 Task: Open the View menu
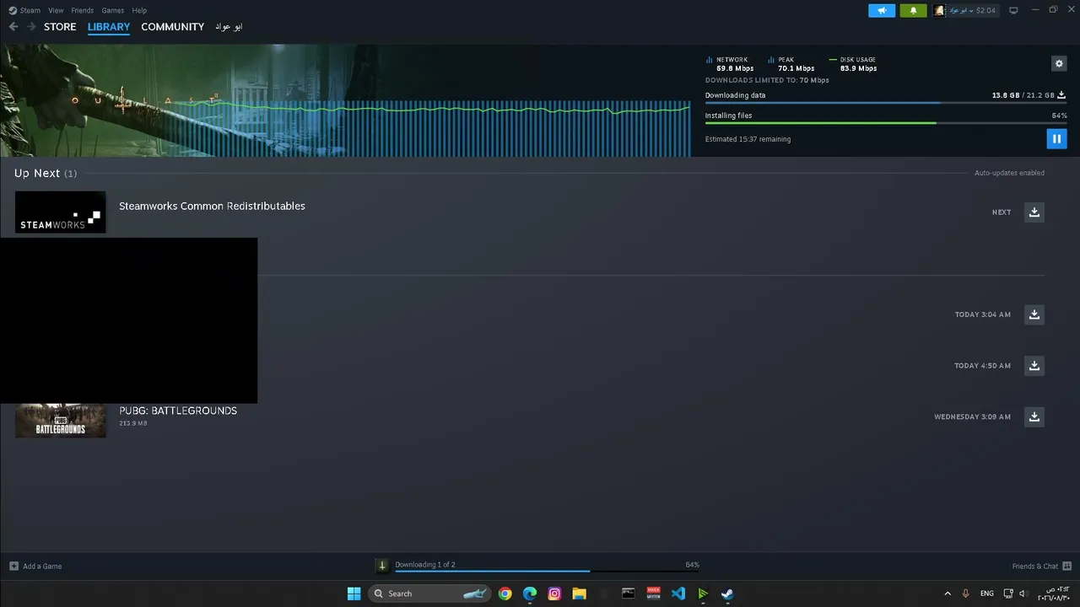click(56, 10)
